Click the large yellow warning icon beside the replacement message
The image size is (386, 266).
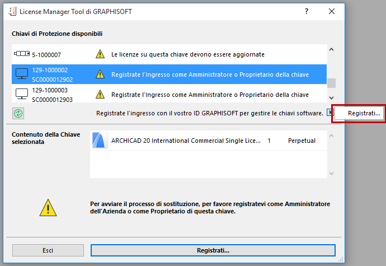(48, 208)
